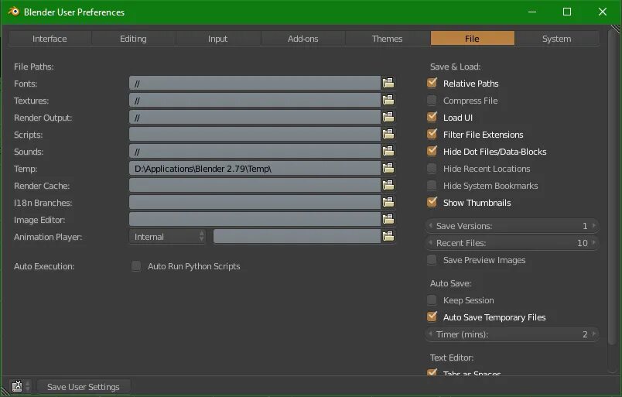The height and width of the screenshot is (397, 622).
Task: Increase Save Versions with right arrow
Action: (594, 225)
